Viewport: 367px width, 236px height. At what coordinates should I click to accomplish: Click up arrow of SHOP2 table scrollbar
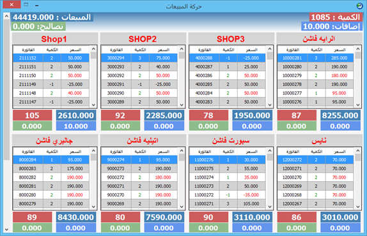182,48
